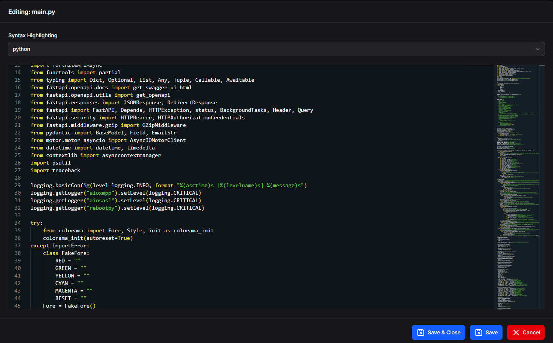The height and width of the screenshot is (343, 553).
Task: Click the 'MAGENTA = ""' line
Action: coord(74,291)
